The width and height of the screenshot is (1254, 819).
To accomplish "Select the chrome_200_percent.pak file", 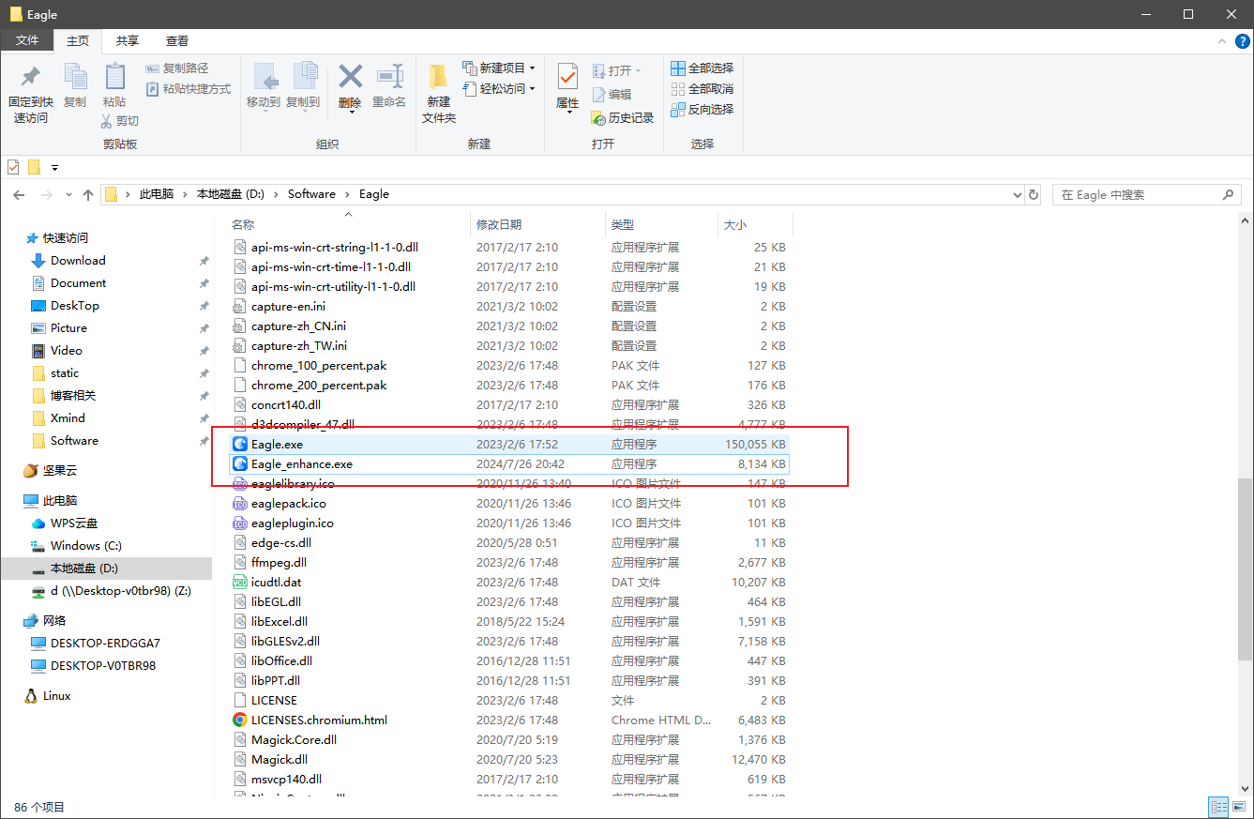I will click(508, 385).
